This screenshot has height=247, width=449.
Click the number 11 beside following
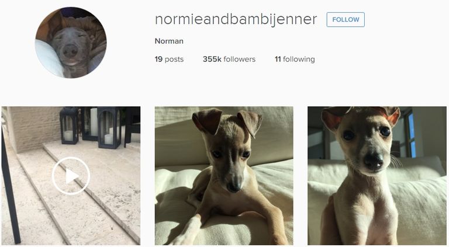(278, 59)
